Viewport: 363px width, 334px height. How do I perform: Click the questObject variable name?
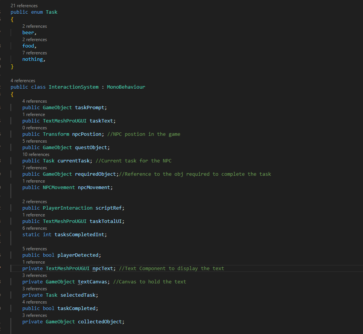[x=91, y=148]
